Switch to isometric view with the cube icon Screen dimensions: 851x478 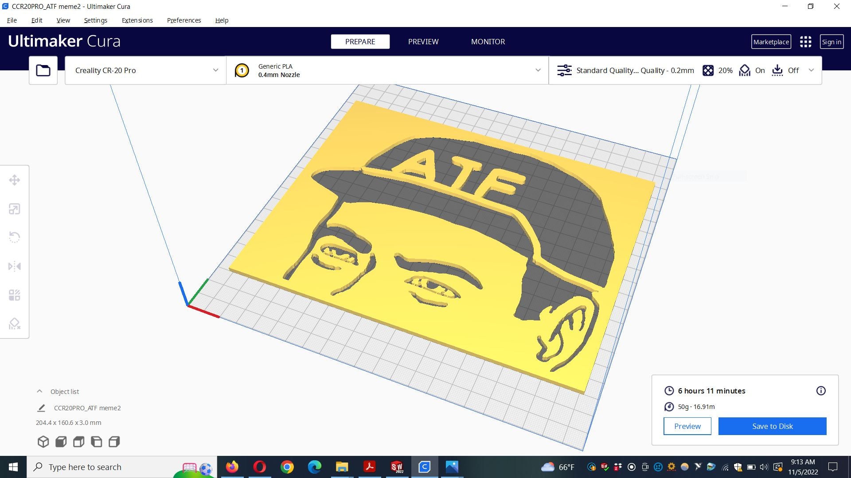43,441
